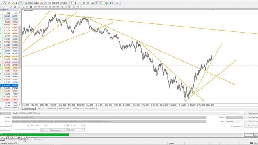Click the Новый ордер button
This screenshot has width=258, height=145.
point(32,3)
